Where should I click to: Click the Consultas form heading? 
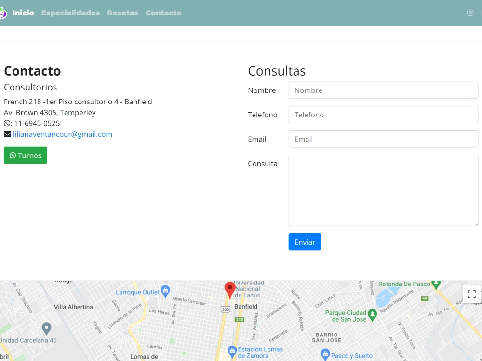click(x=277, y=71)
